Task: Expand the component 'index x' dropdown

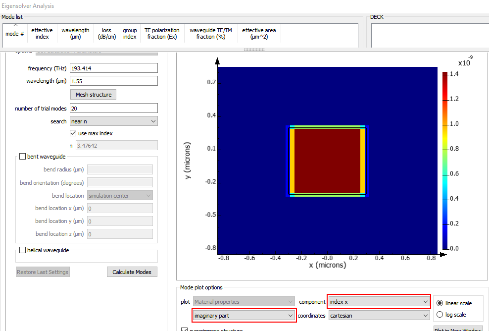Action: (x=379, y=302)
